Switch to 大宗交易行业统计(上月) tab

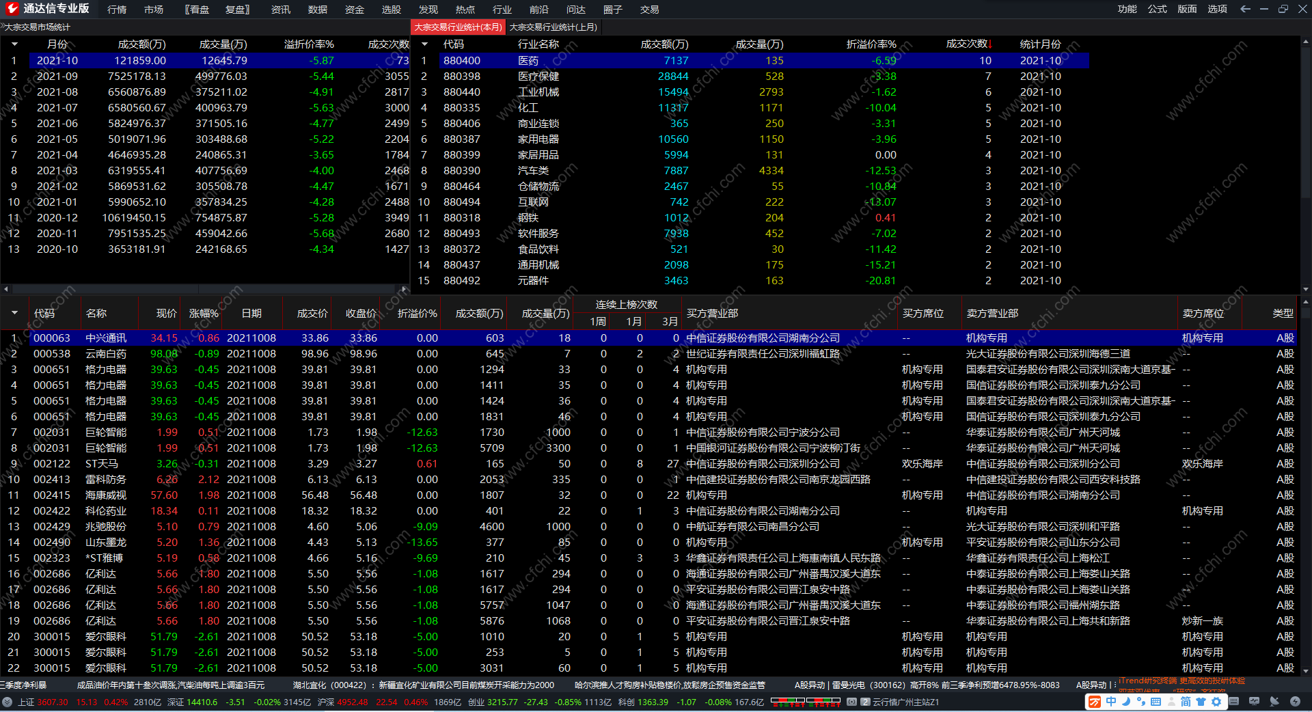point(553,27)
